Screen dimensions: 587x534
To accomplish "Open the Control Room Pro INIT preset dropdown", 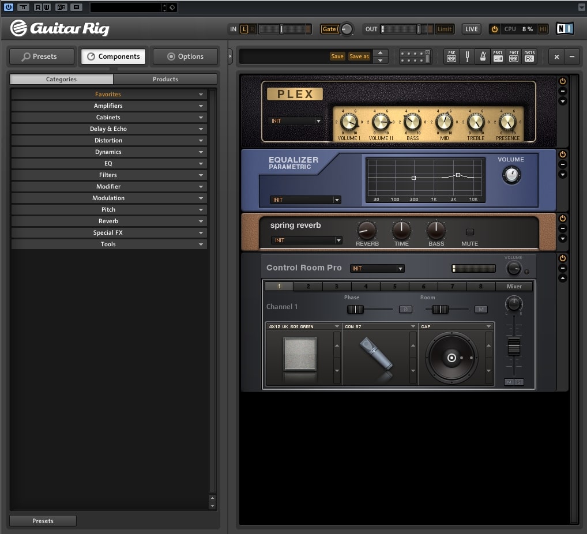I will coord(377,269).
